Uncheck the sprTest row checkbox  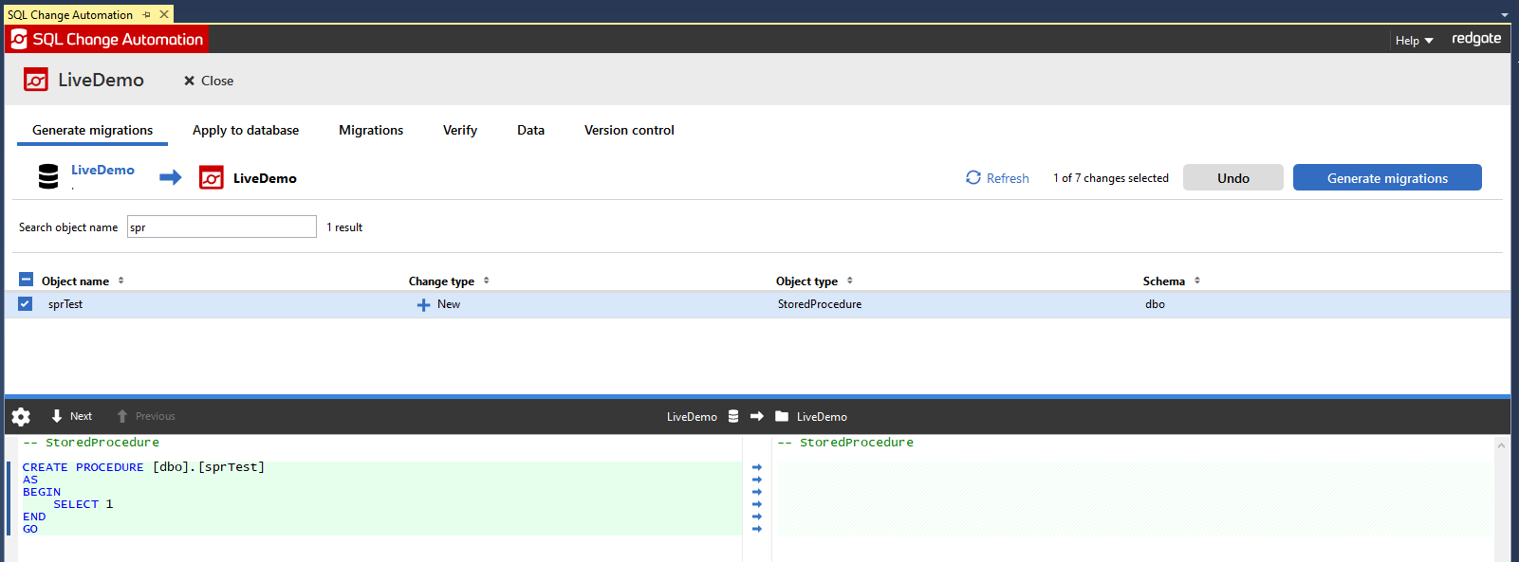pos(26,304)
